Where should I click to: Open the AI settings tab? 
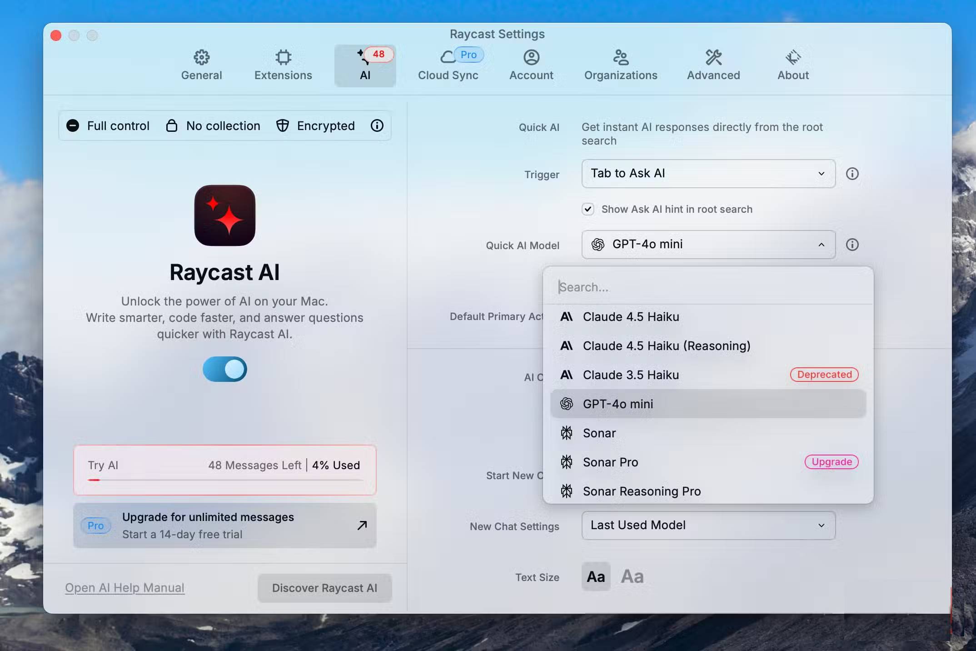364,65
